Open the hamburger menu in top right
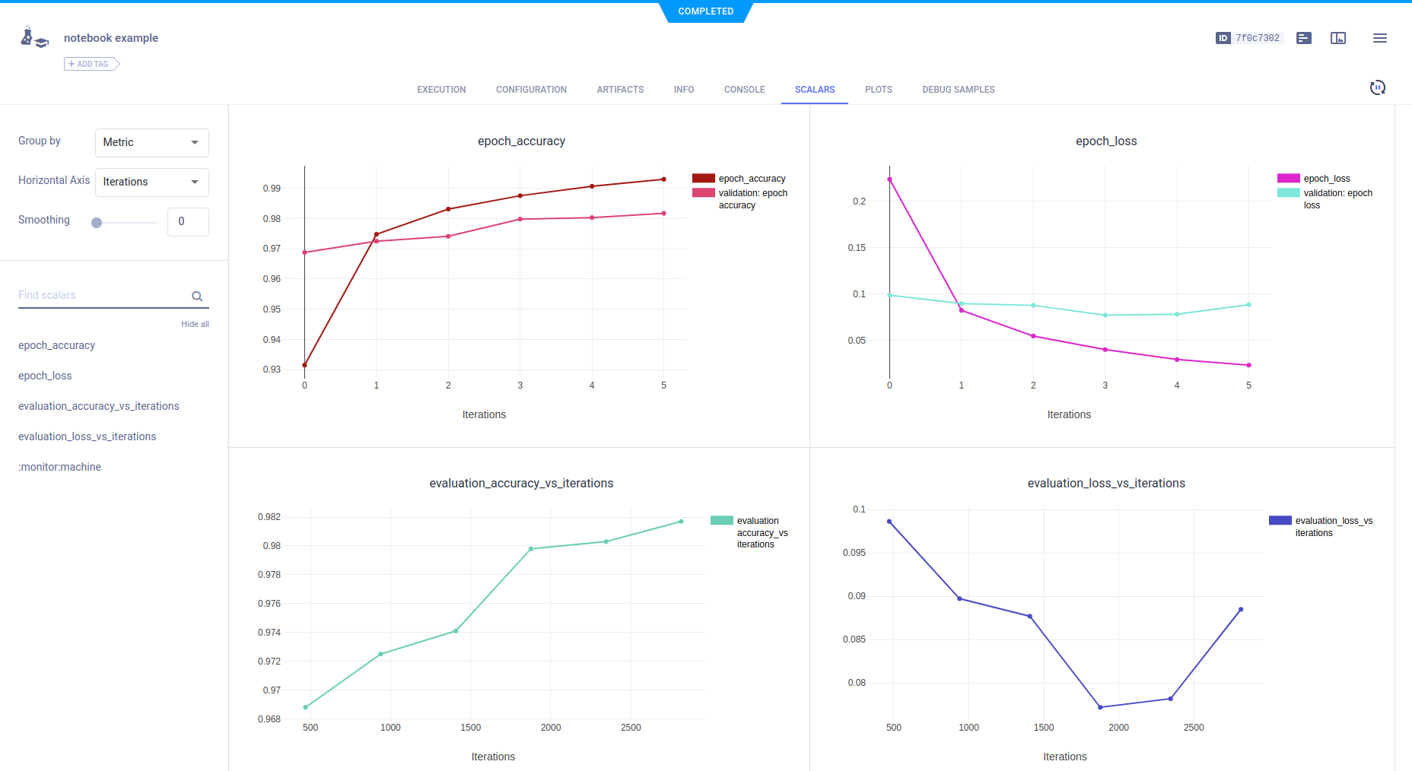 tap(1379, 38)
